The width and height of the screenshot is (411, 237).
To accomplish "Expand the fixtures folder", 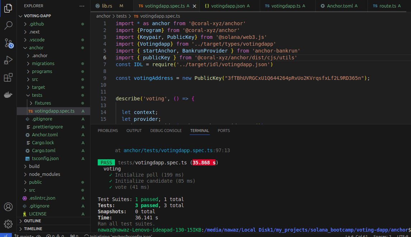I will (x=31, y=103).
